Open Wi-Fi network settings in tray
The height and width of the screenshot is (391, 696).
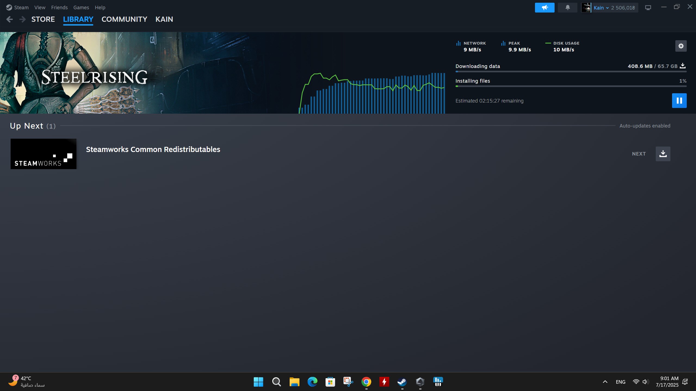(x=636, y=382)
